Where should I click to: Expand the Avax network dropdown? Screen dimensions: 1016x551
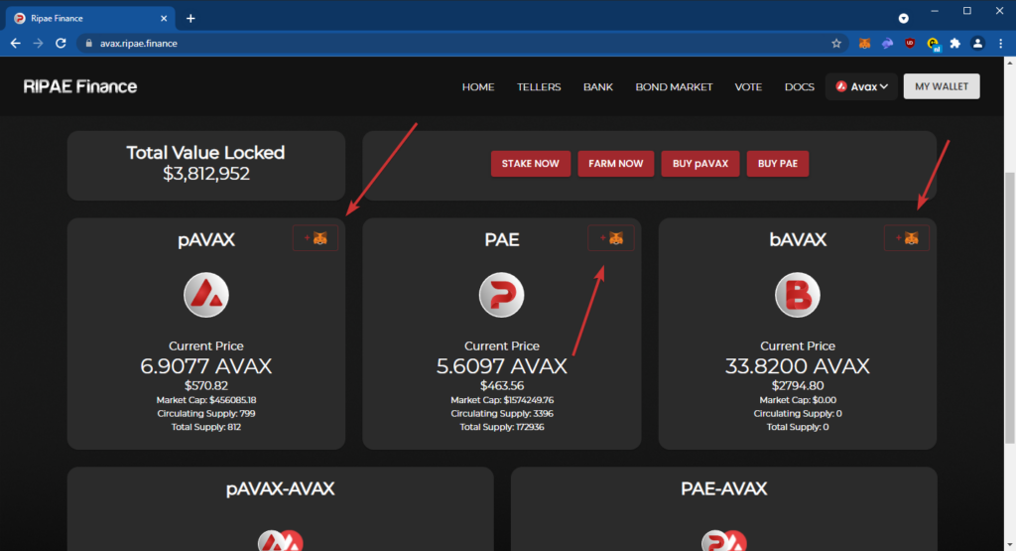tap(861, 86)
